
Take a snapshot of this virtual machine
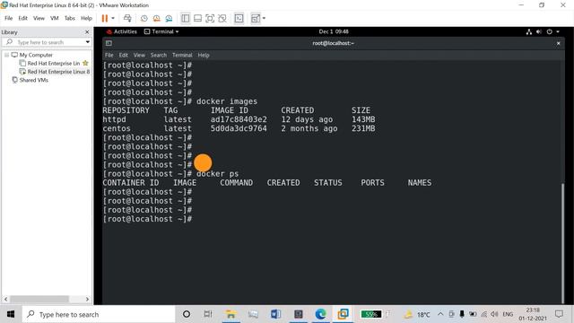[x=144, y=18]
